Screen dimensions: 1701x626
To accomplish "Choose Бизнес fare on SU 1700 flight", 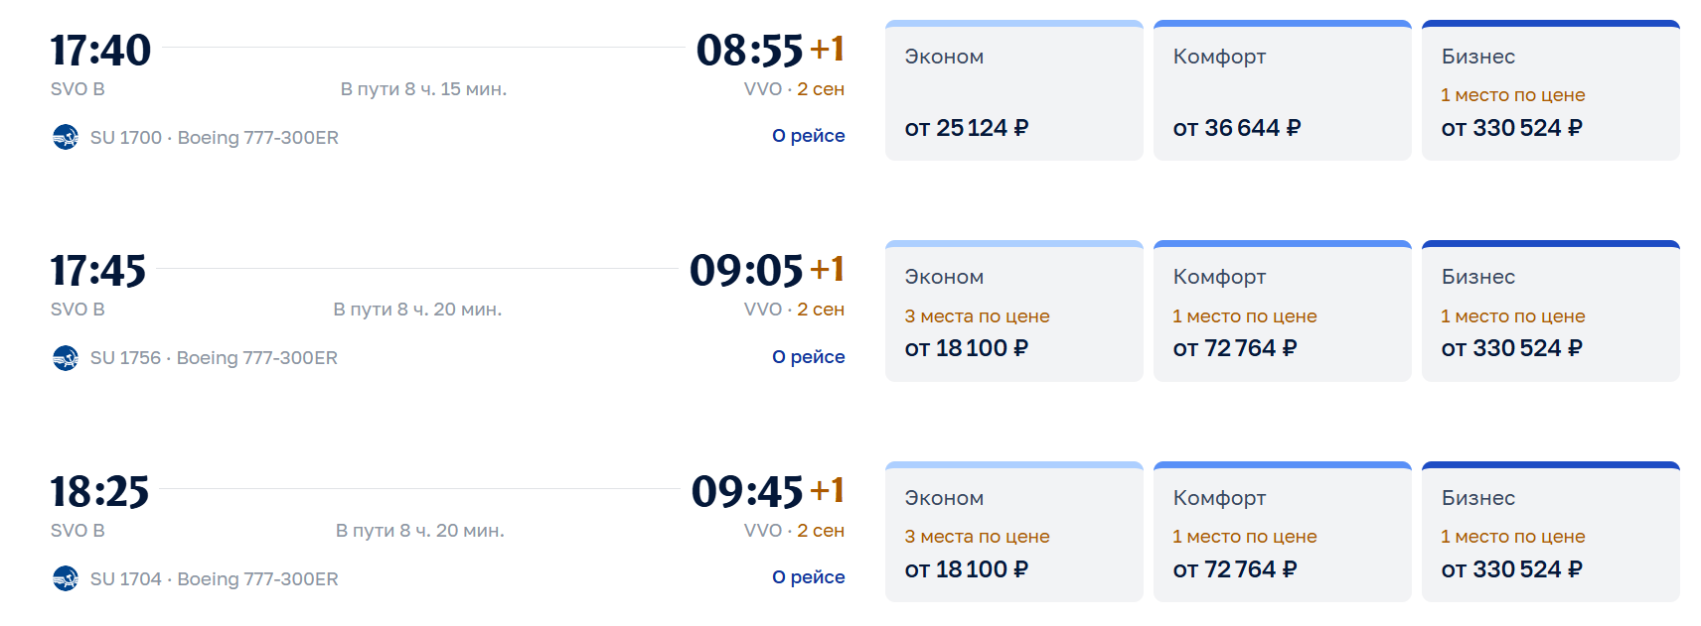I will point(1550,91).
